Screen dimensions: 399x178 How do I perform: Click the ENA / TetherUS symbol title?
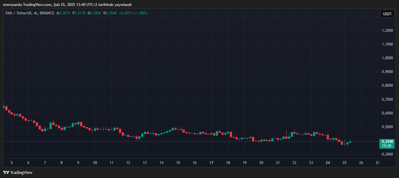(x=19, y=13)
